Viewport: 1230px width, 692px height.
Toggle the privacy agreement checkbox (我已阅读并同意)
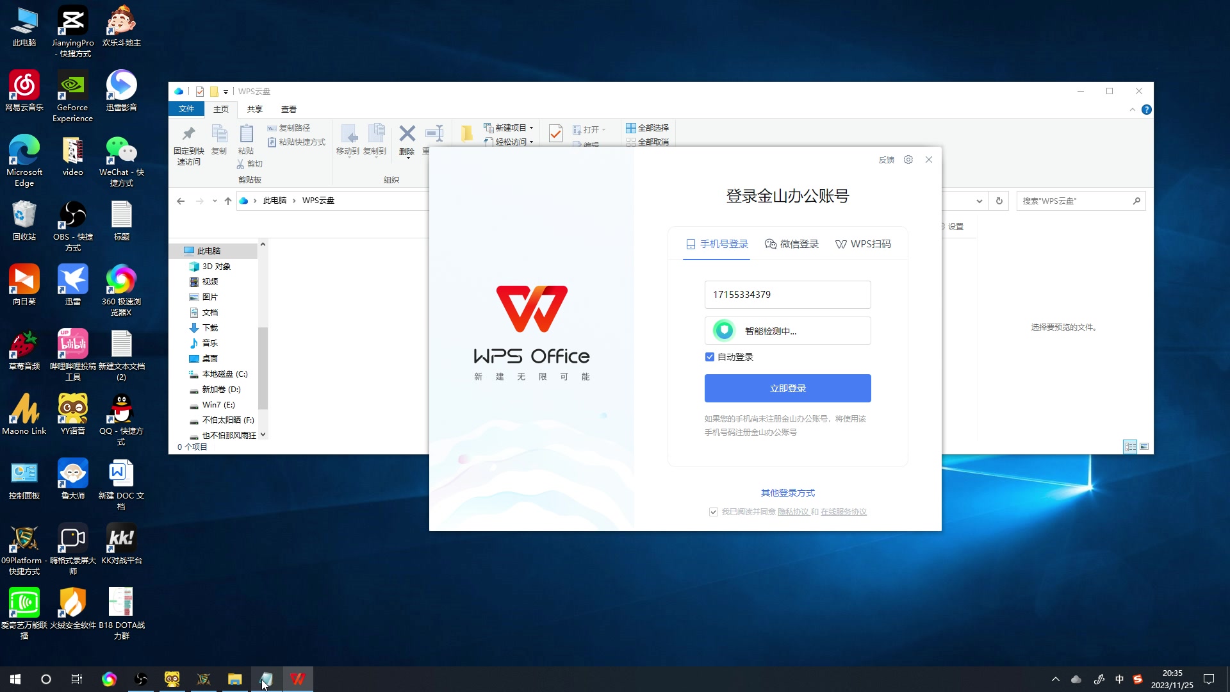[x=713, y=512]
